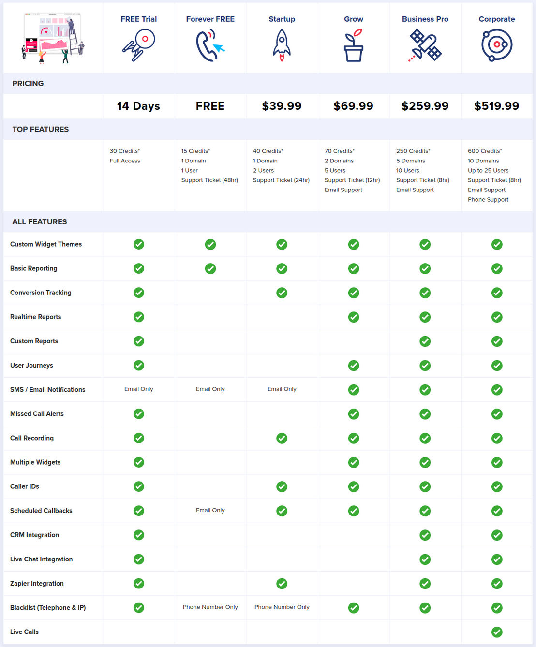
Task: Click the Conversion Tracking feature label
Action: (x=41, y=293)
